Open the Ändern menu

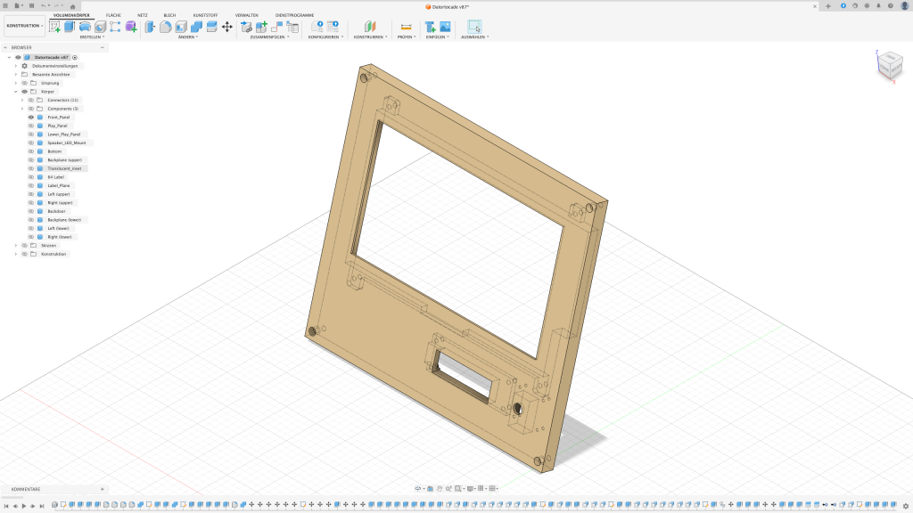pos(187,37)
